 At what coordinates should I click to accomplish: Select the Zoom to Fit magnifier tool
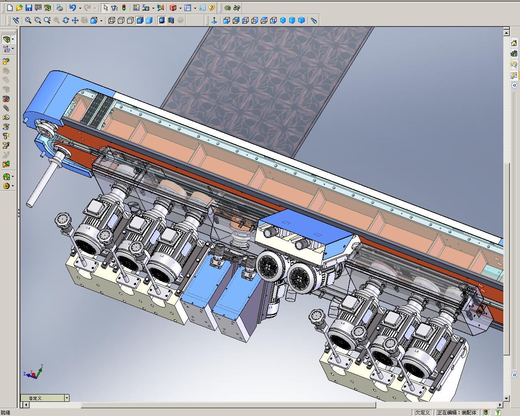[x=28, y=20]
